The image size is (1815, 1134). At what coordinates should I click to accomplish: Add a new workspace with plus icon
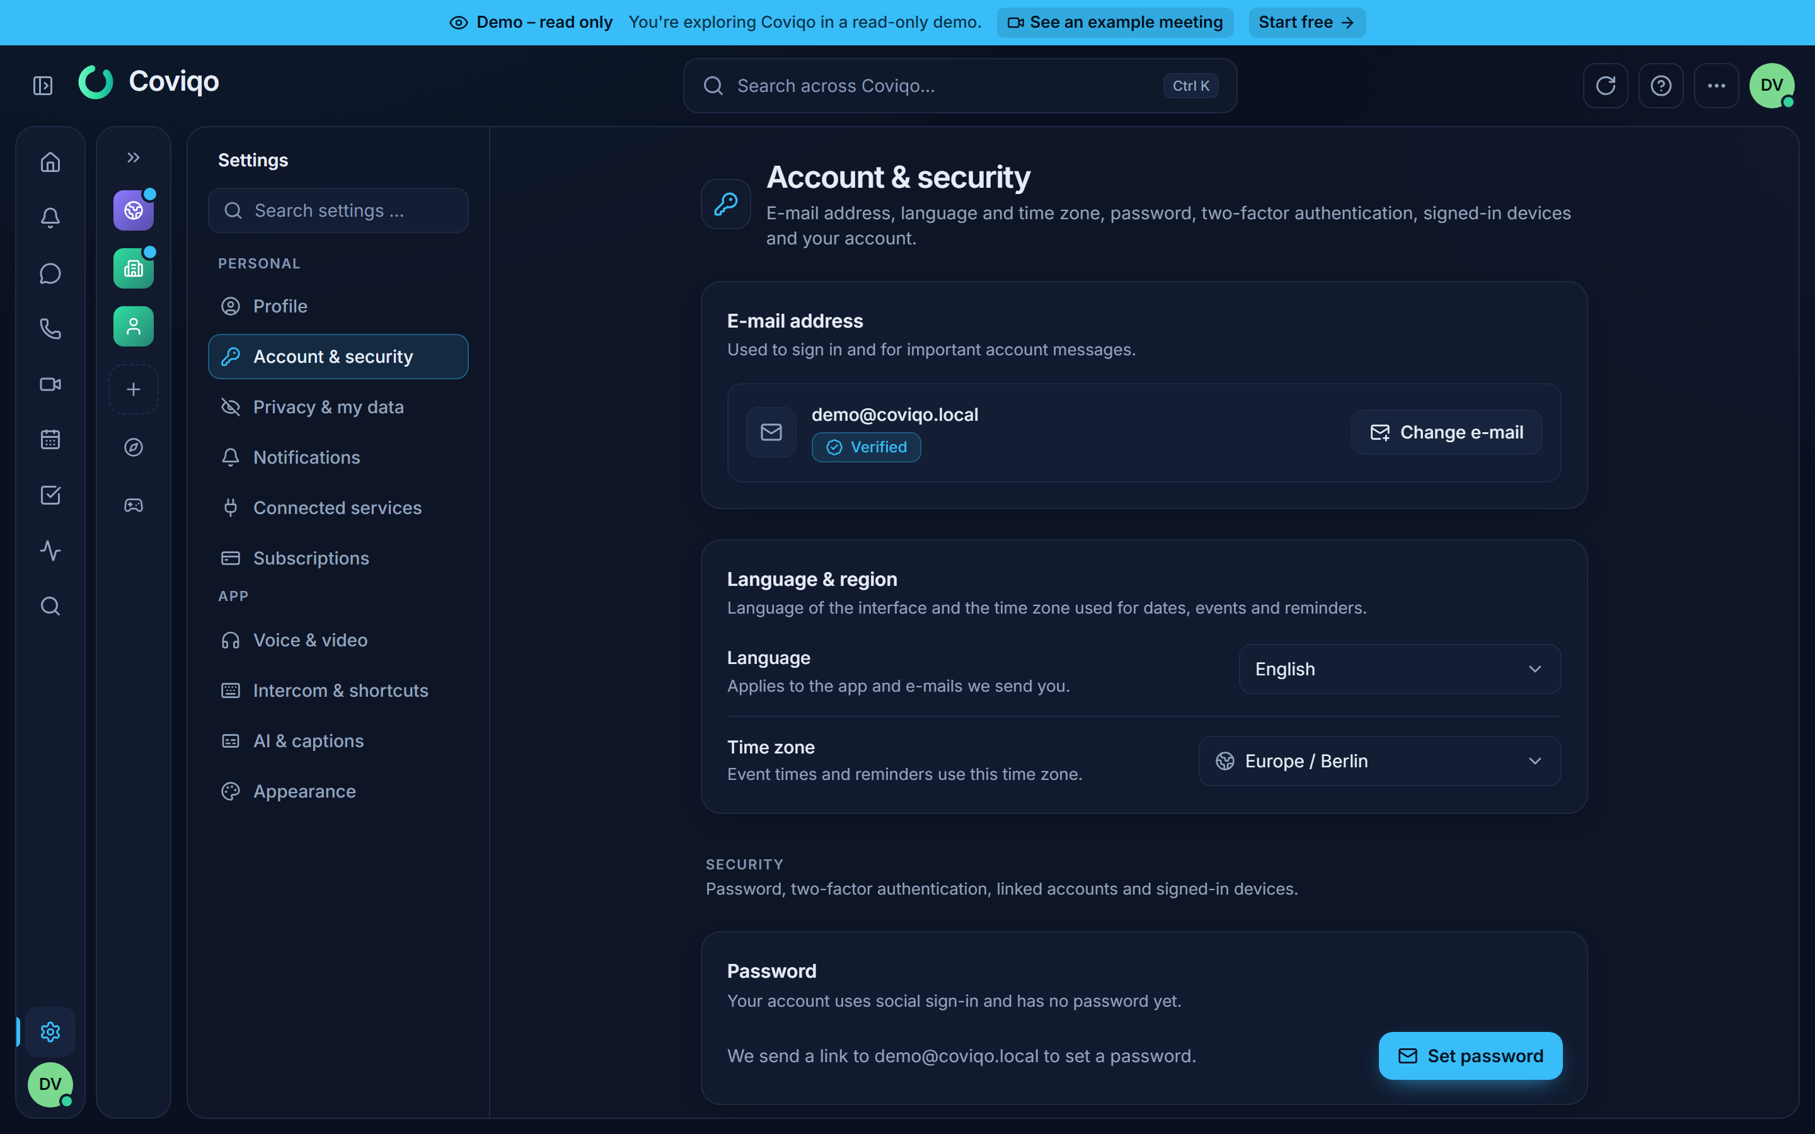(134, 389)
